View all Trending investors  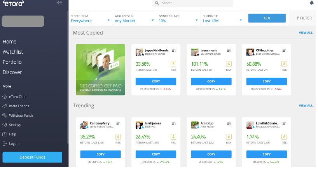306,105
